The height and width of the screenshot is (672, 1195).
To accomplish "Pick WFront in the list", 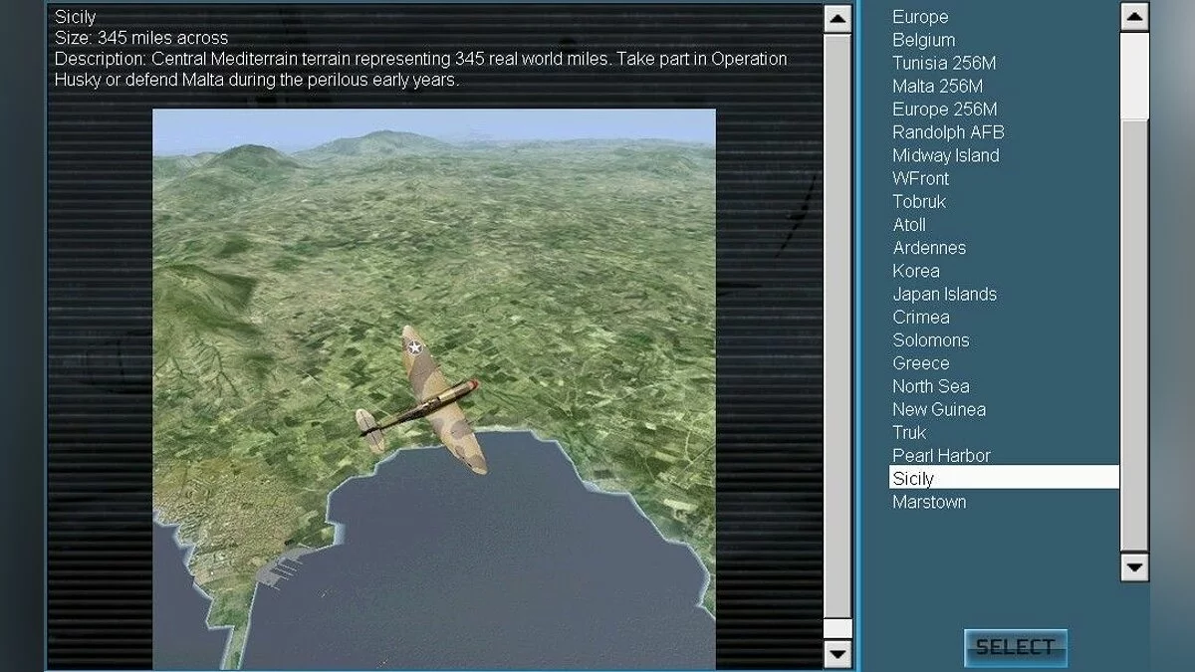I will pos(920,178).
